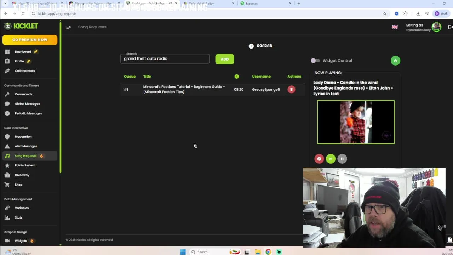Click the Song Requests page heading
453x255 pixels.
pos(92,27)
